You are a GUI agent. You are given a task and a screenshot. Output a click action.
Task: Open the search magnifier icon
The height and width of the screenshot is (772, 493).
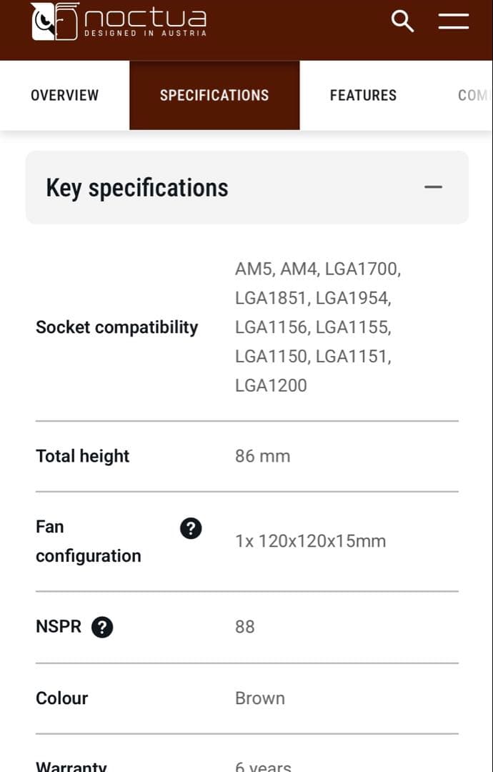pyautogui.click(x=403, y=21)
